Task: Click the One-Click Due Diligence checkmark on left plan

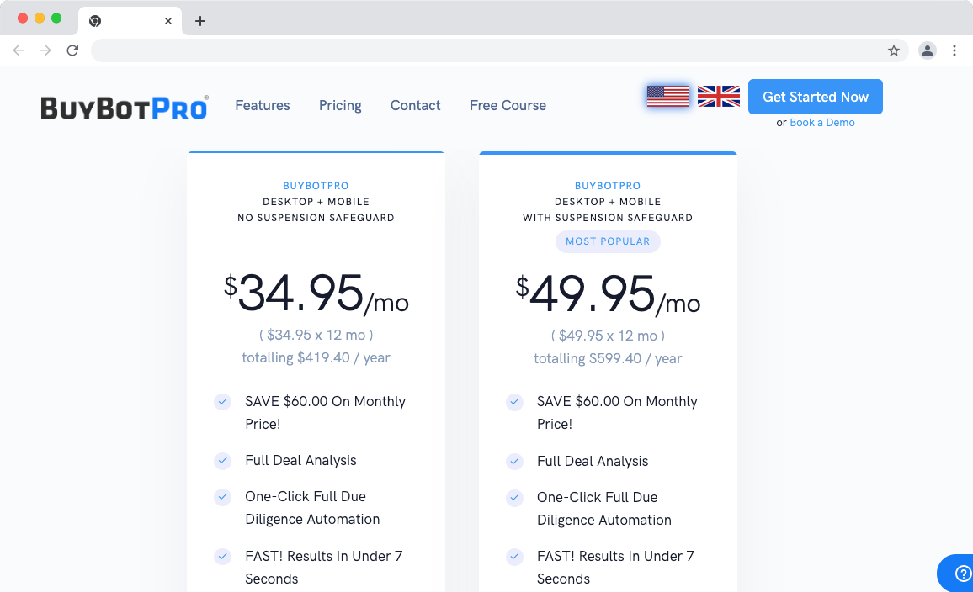Action: (x=222, y=497)
